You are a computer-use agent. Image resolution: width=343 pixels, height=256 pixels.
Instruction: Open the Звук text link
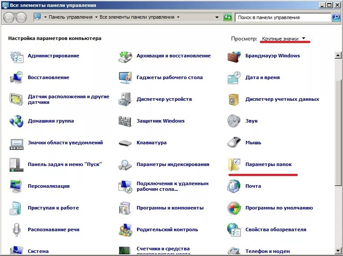(251, 121)
